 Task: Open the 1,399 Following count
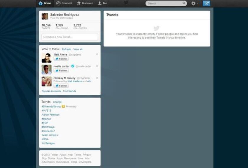pyautogui.click(x=62, y=26)
